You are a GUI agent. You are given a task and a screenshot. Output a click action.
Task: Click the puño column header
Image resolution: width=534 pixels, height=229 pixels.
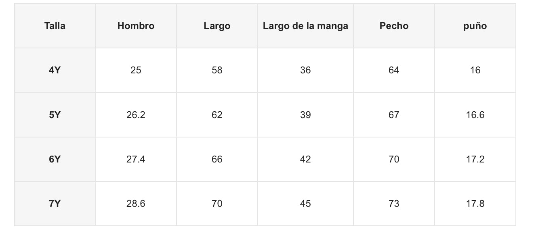(x=475, y=26)
